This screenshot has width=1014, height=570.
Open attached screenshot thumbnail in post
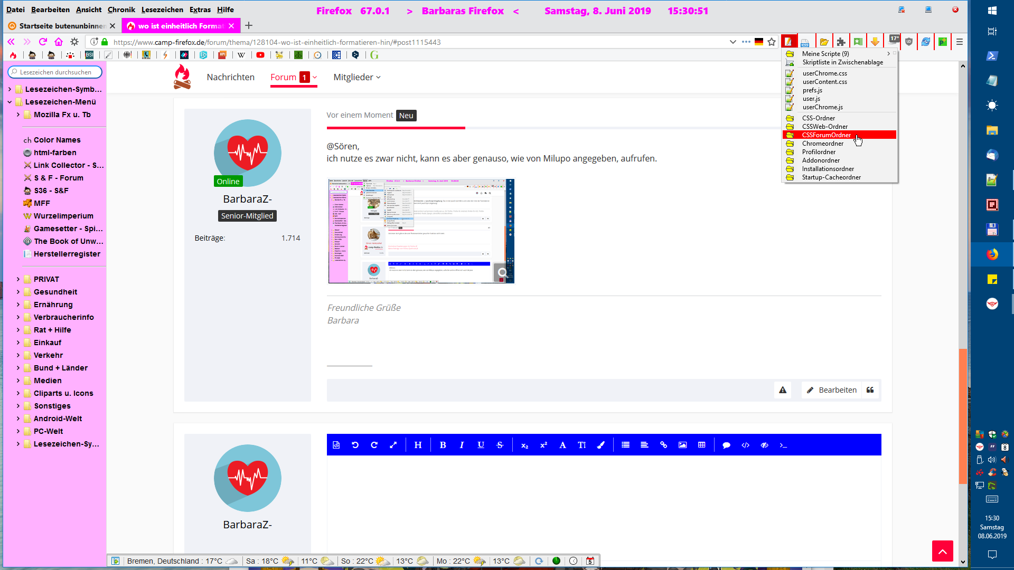(421, 231)
